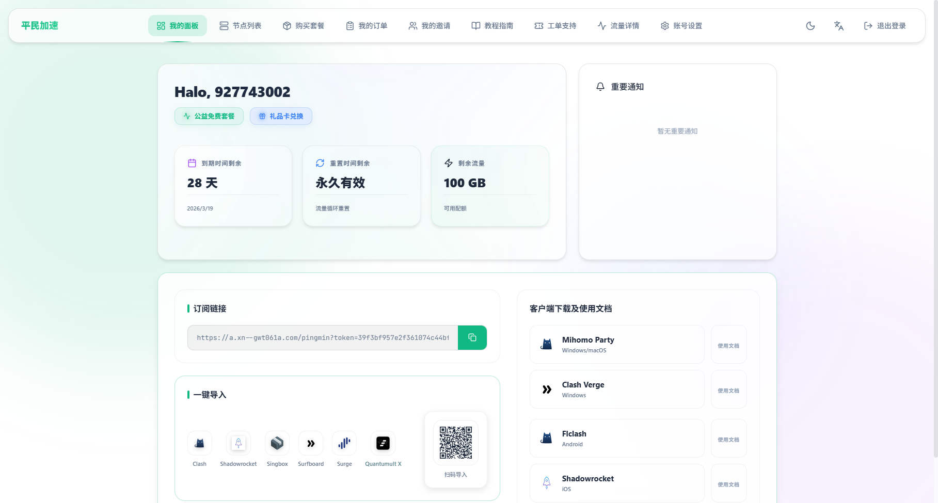
Task: Toggle dark mode with moon icon
Action: (810, 26)
